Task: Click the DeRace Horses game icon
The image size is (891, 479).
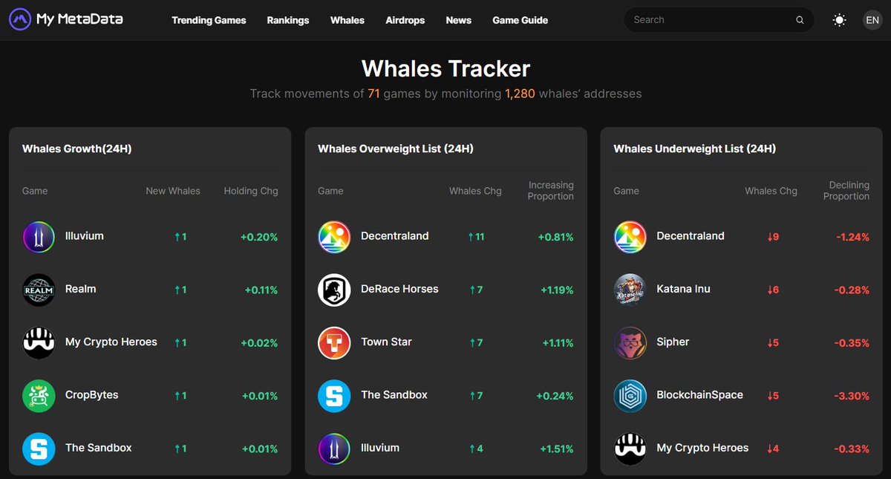Action: (334, 290)
